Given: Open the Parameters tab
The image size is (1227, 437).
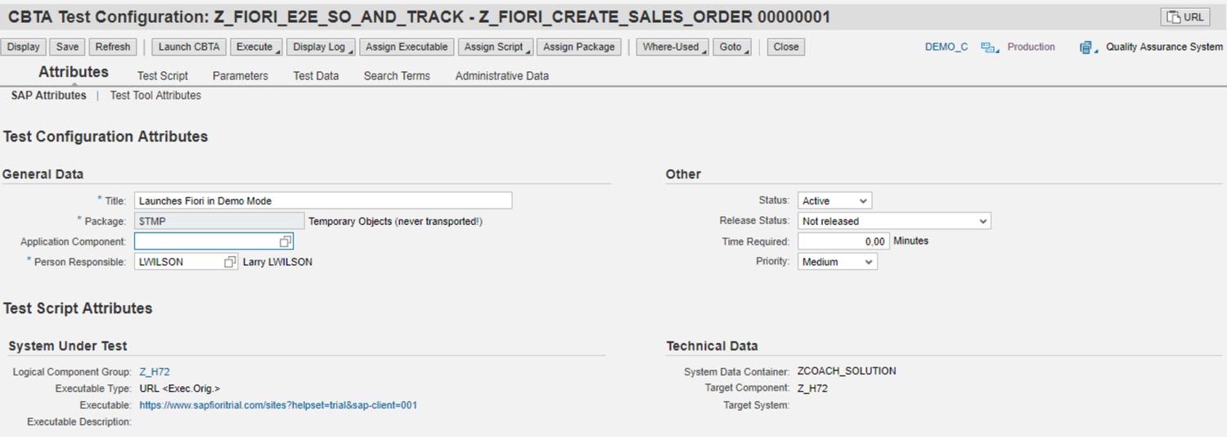Looking at the screenshot, I should [240, 75].
